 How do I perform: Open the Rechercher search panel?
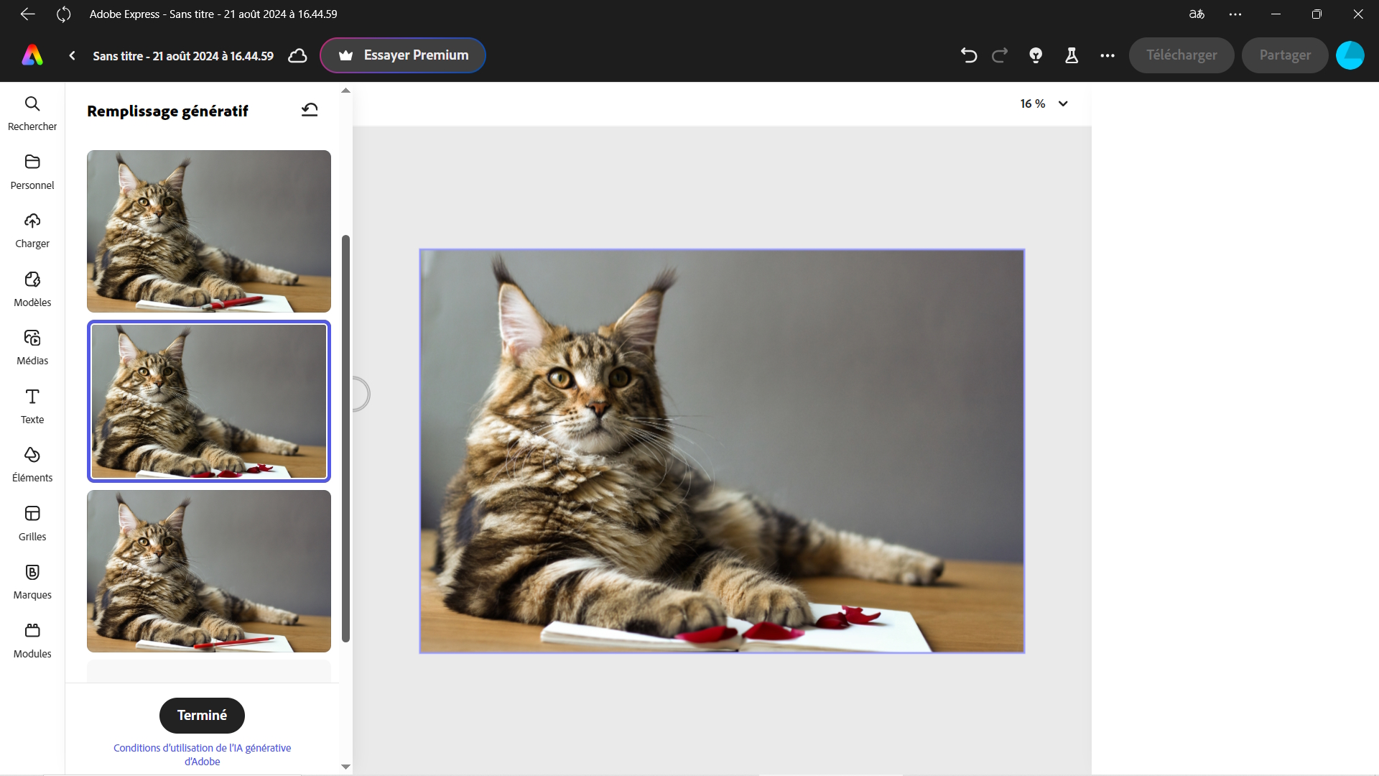coord(32,114)
